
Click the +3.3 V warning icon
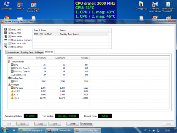pyautogui.click(x=12, y=91)
